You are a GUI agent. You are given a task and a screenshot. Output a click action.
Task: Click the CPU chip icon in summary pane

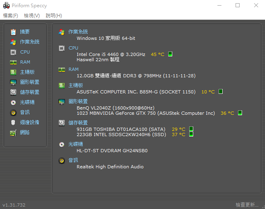click(x=62, y=48)
